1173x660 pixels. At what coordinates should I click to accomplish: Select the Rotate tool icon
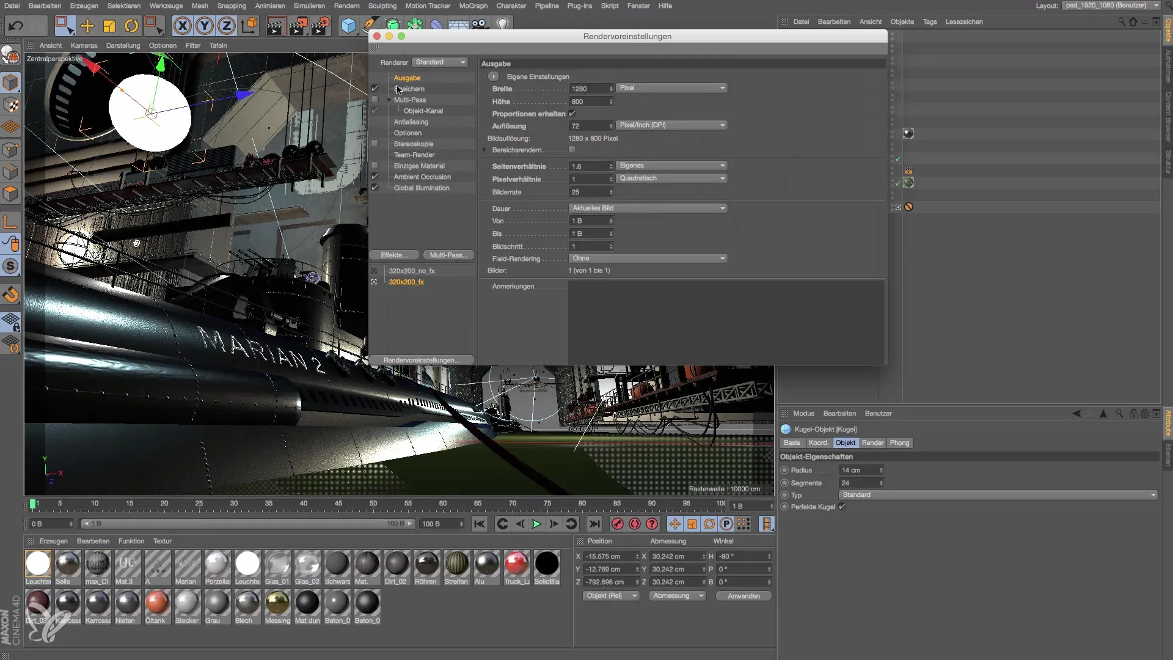coord(131,26)
